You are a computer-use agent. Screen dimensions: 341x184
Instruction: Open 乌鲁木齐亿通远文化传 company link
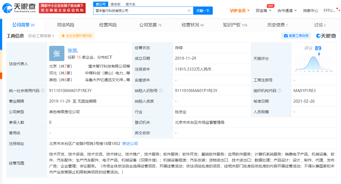108,80
